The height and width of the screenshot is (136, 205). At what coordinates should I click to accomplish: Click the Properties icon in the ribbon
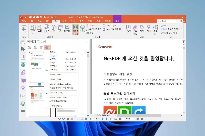pos(24,28)
